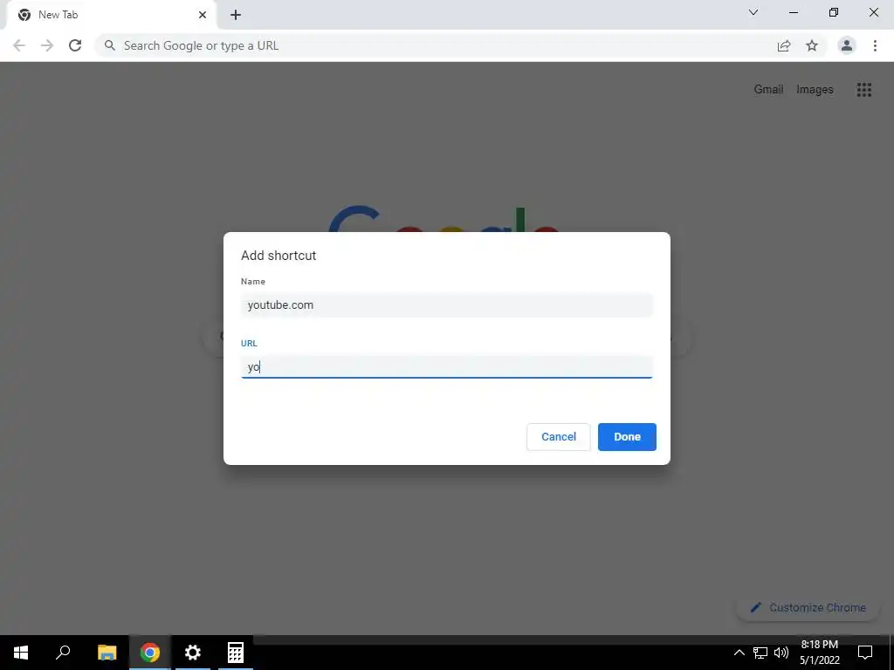
Task: Open the Images link
Action: (x=815, y=90)
